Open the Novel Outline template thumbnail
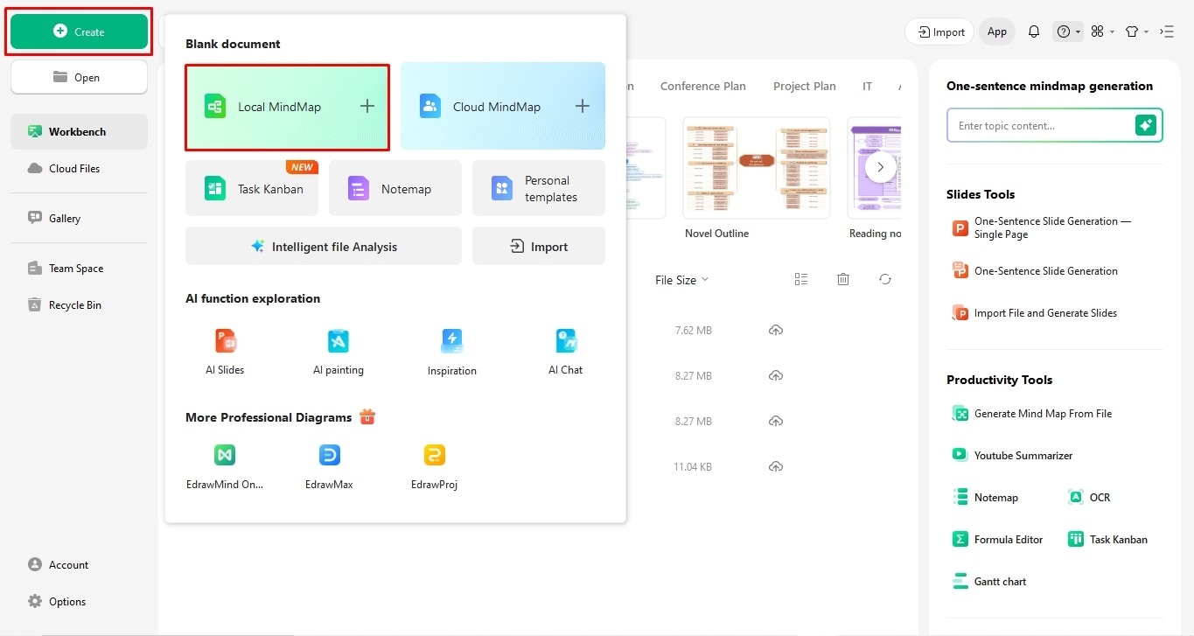The image size is (1194, 636). 757,168
